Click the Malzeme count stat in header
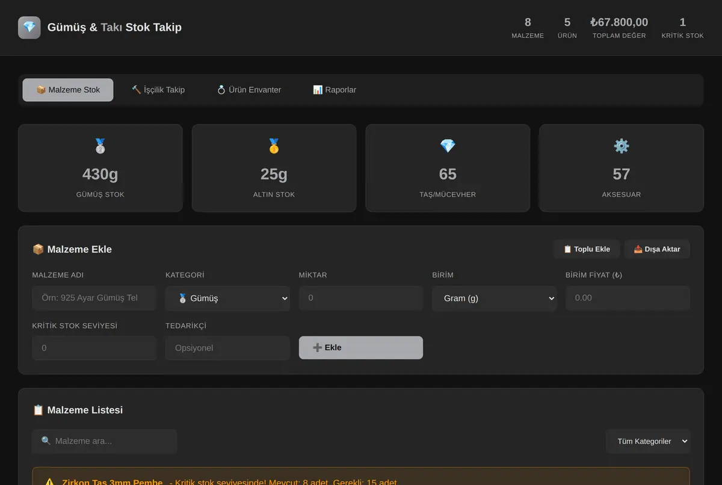The height and width of the screenshot is (485, 722). (x=528, y=28)
